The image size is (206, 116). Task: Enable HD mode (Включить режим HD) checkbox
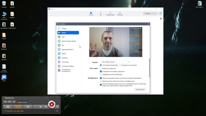click(x=101, y=68)
